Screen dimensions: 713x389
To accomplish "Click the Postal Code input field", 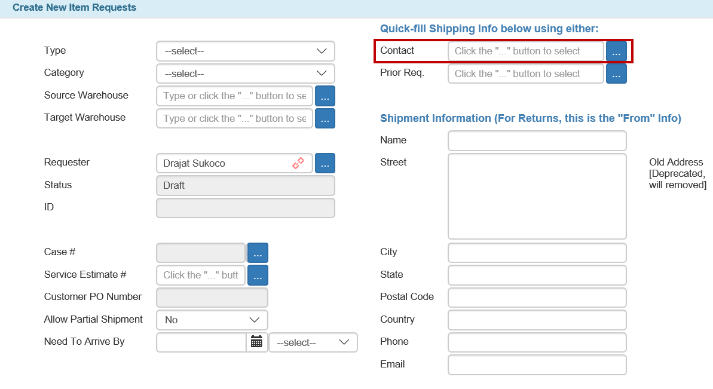I will pos(537,298).
